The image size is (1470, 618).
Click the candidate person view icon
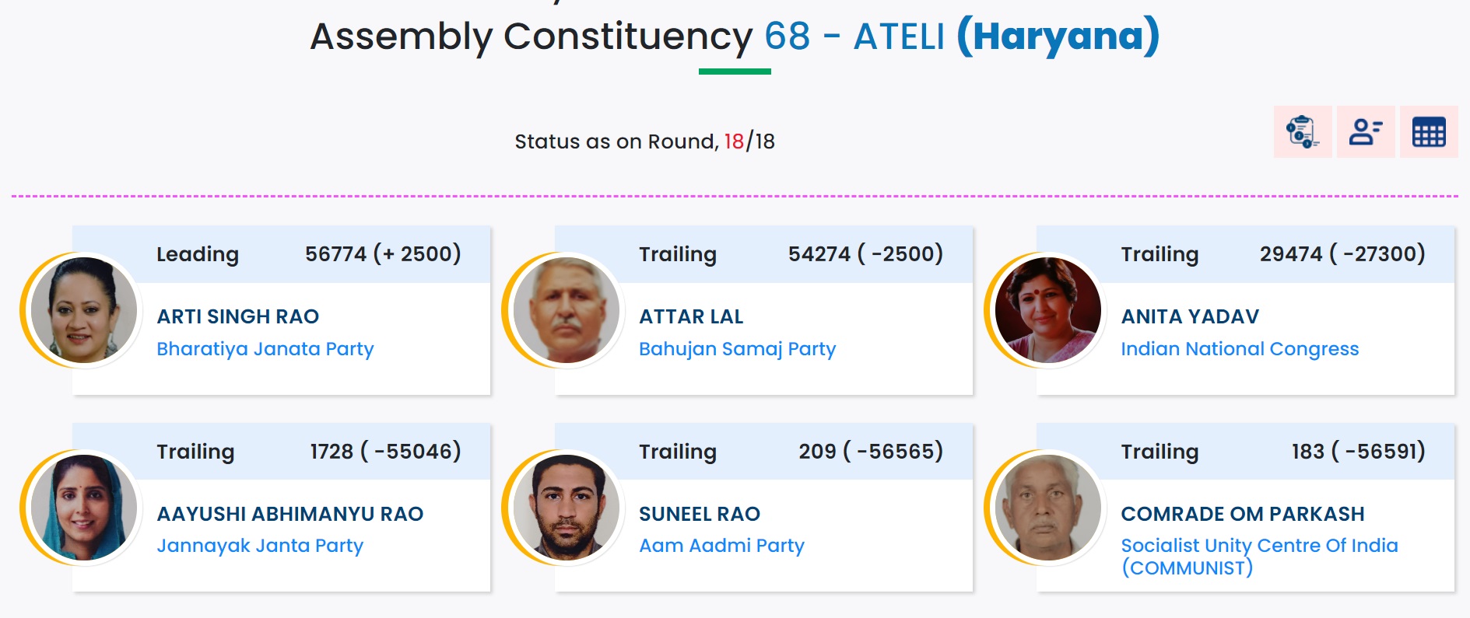(1365, 131)
